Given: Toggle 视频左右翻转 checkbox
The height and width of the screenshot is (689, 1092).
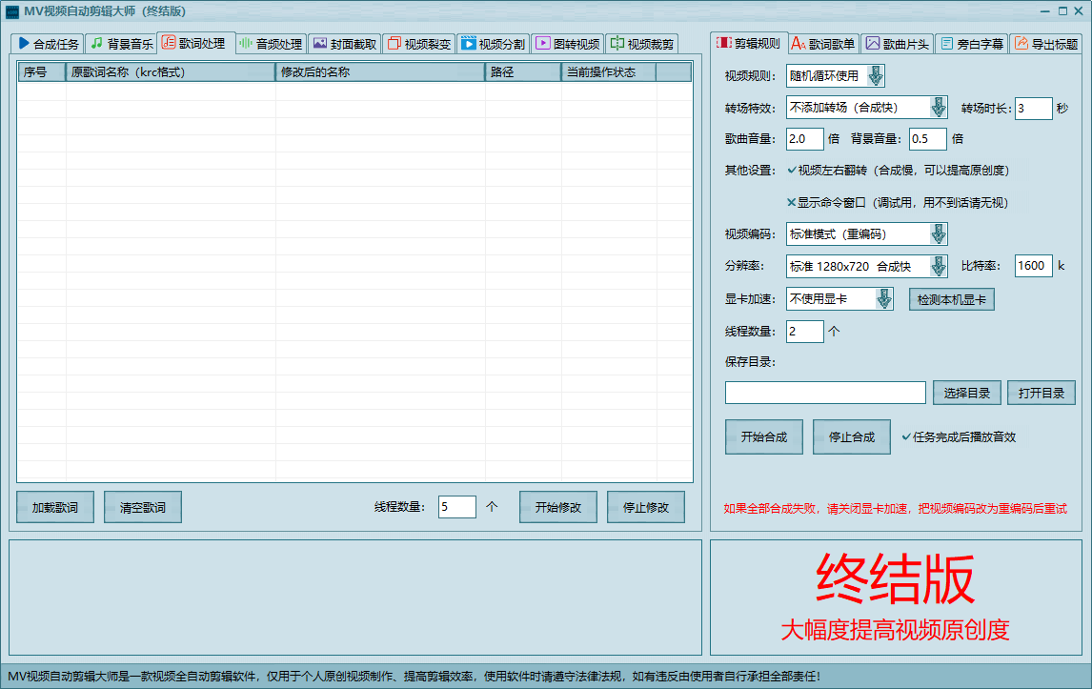Looking at the screenshot, I should (791, 170).
